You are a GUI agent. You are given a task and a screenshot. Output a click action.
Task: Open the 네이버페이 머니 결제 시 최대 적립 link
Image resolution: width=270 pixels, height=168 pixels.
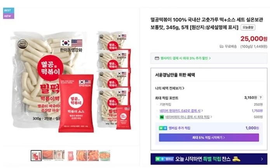tap(188, 117)
